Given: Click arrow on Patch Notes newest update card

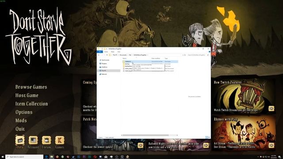Looking at the screenshot, I should (141, 145).
